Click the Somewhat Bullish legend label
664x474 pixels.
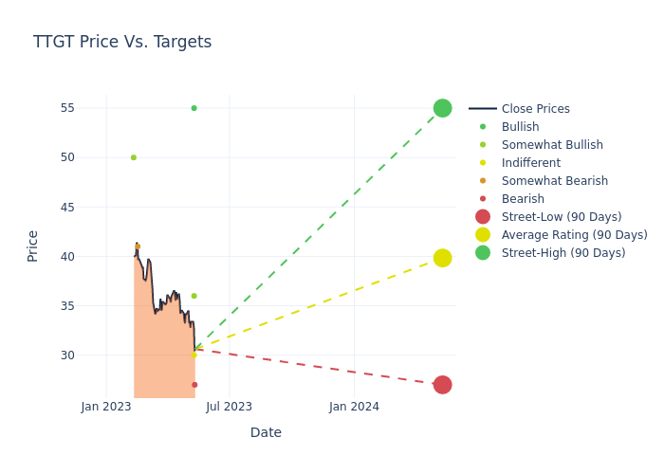552,145
